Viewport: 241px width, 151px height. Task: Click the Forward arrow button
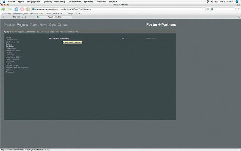pyautogui.click(x=10, y=9)
